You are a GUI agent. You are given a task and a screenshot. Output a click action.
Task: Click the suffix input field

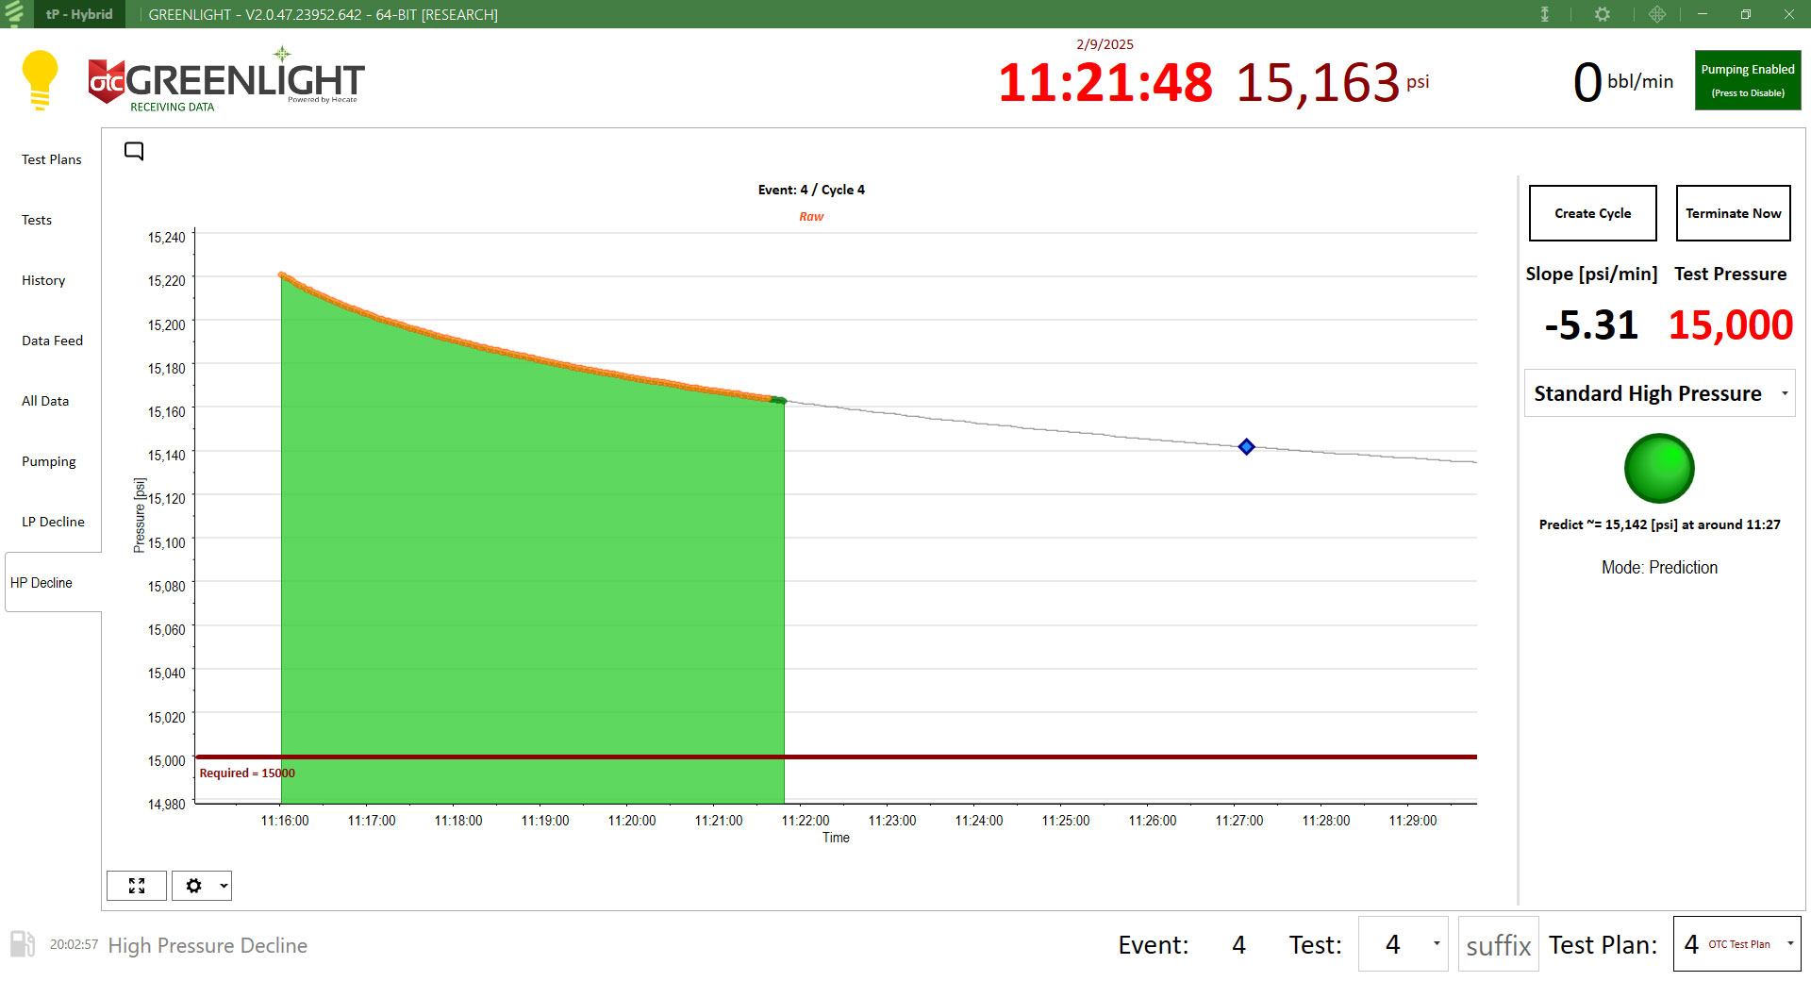(1498, 944)
